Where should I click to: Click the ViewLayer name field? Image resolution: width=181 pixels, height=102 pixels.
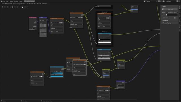click(171, 1)
